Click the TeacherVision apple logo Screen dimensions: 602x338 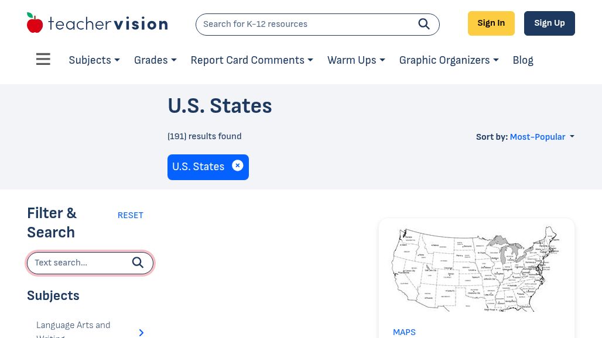click(x=35, y=23)
